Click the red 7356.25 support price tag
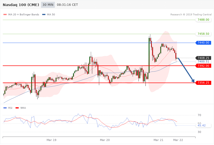The width and height of the screenshot is (214, 145). tap(203, 83)
